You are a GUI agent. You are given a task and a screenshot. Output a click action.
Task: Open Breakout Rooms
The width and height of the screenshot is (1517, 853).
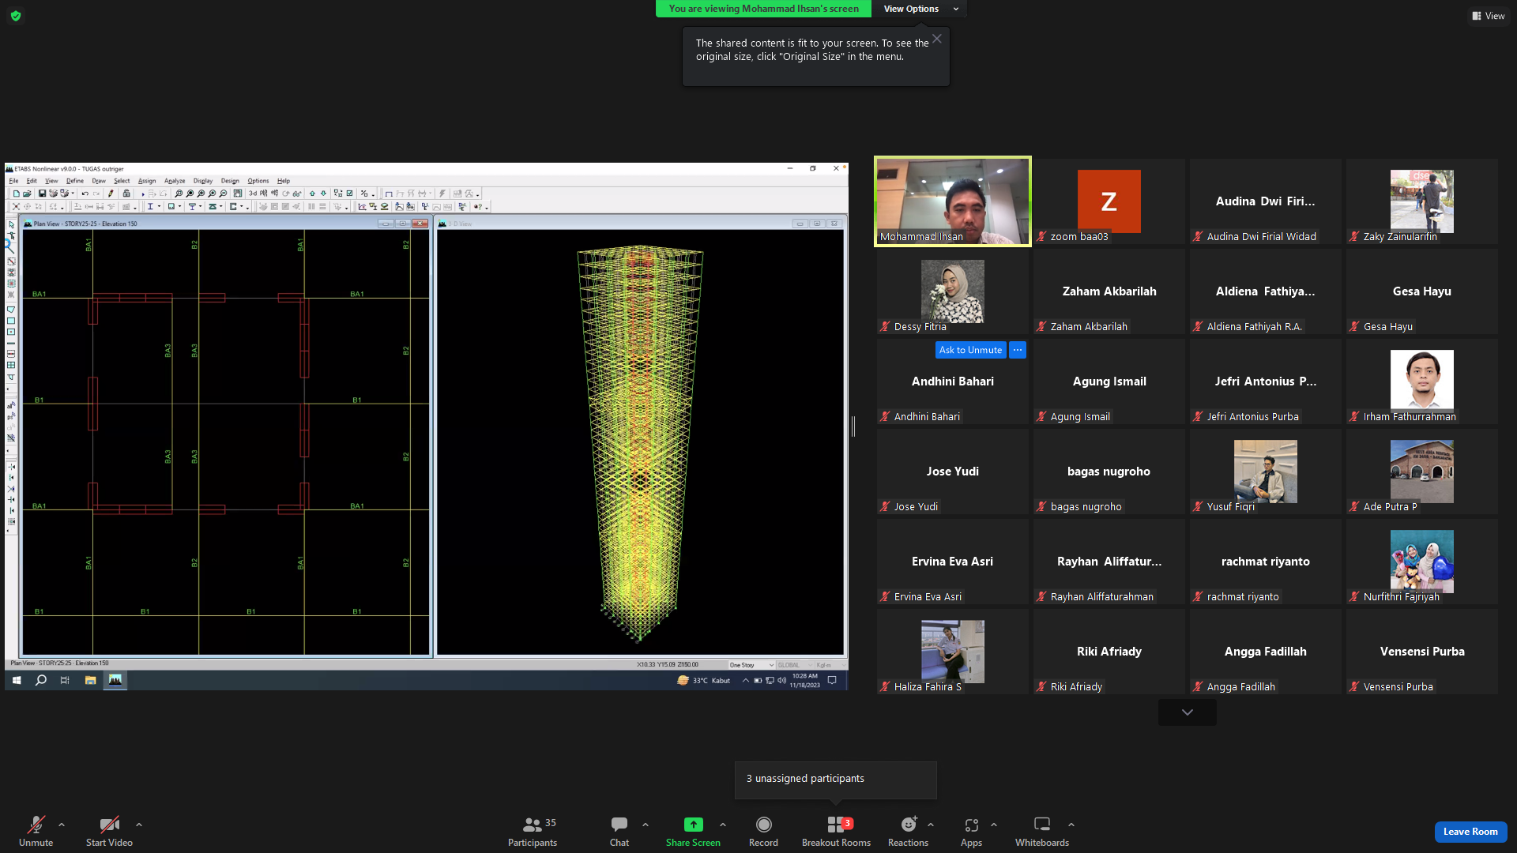pos(836,832)
